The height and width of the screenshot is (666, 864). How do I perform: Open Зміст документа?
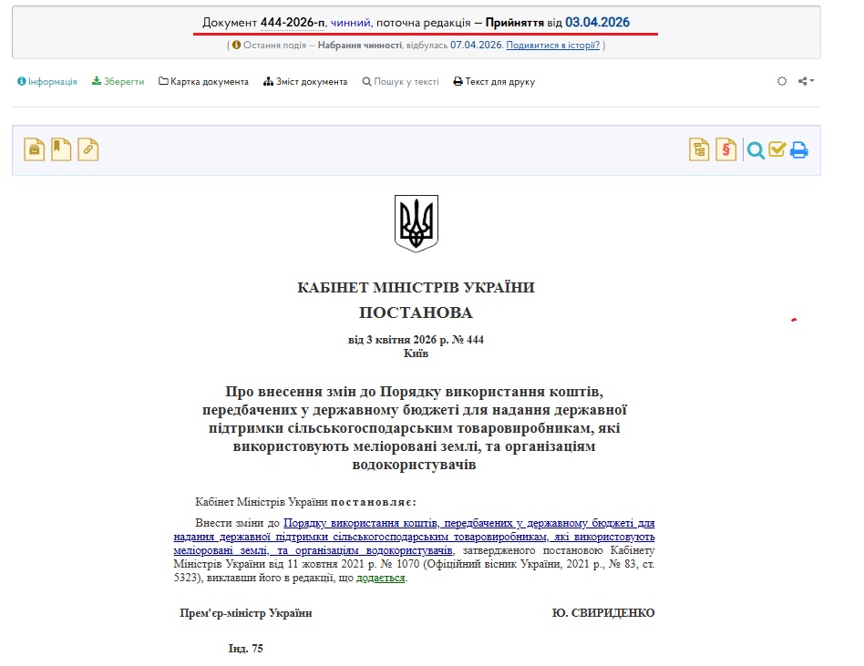[305, 81]
